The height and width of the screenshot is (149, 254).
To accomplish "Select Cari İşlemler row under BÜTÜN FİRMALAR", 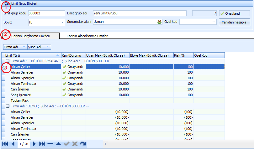I will (x=115, y=89).
